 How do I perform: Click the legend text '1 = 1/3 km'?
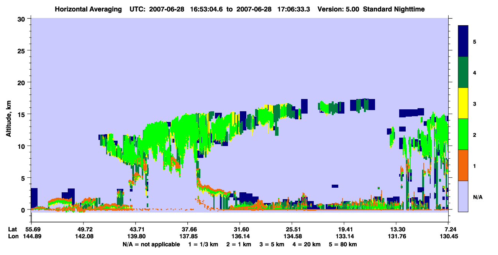pyautogui.click(x=203, y=244)
